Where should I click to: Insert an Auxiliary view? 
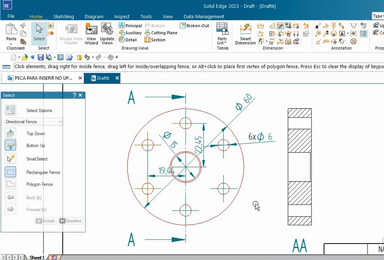tap(130, 33)
